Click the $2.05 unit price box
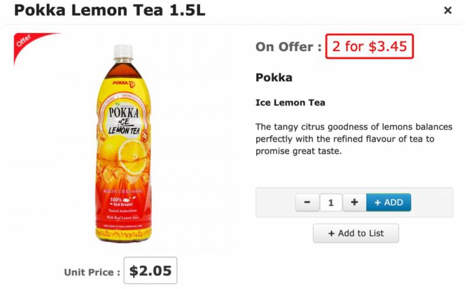Image resolution: width=466 pixels, height=289 pixels. tap(150, 270)
